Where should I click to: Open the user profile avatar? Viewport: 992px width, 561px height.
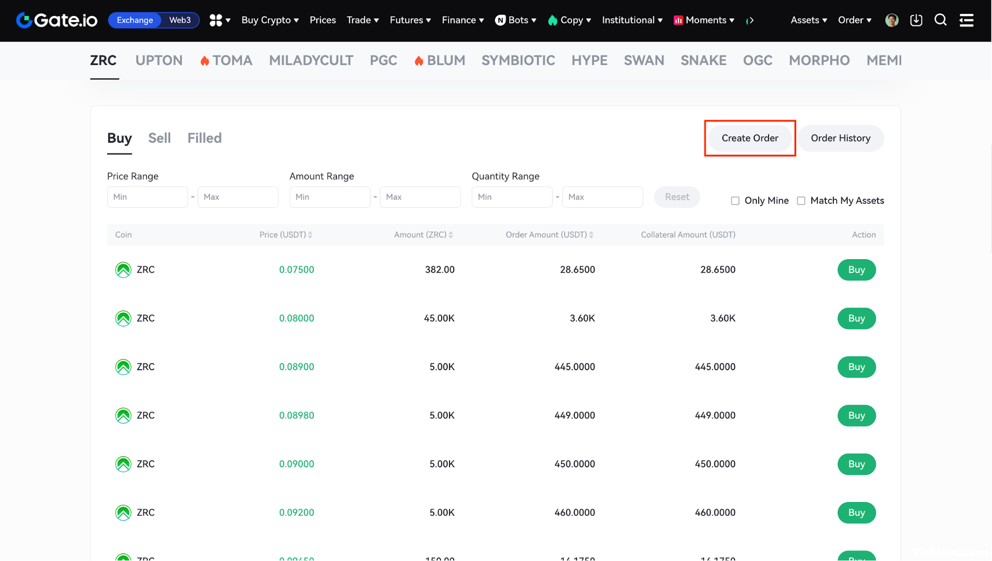click(892, 20)
